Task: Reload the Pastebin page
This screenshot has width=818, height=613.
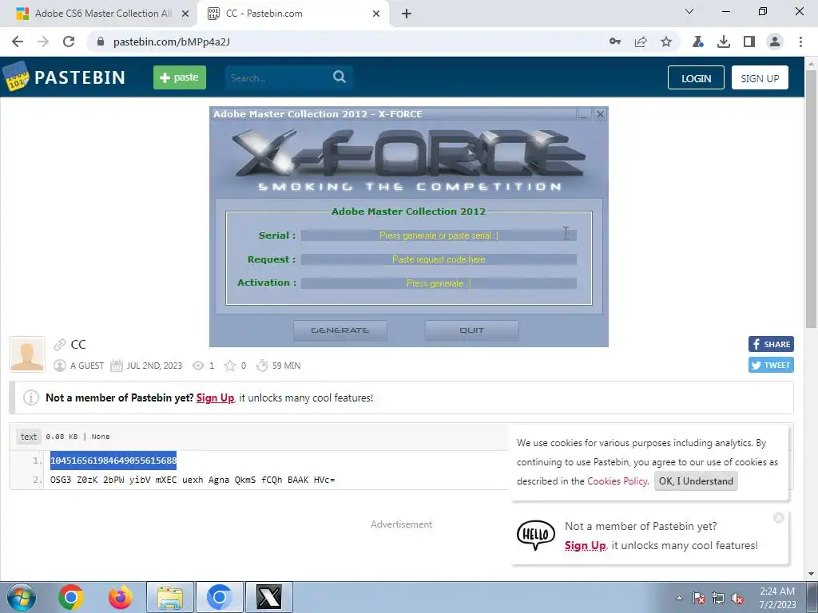Action: pos(69,42)
